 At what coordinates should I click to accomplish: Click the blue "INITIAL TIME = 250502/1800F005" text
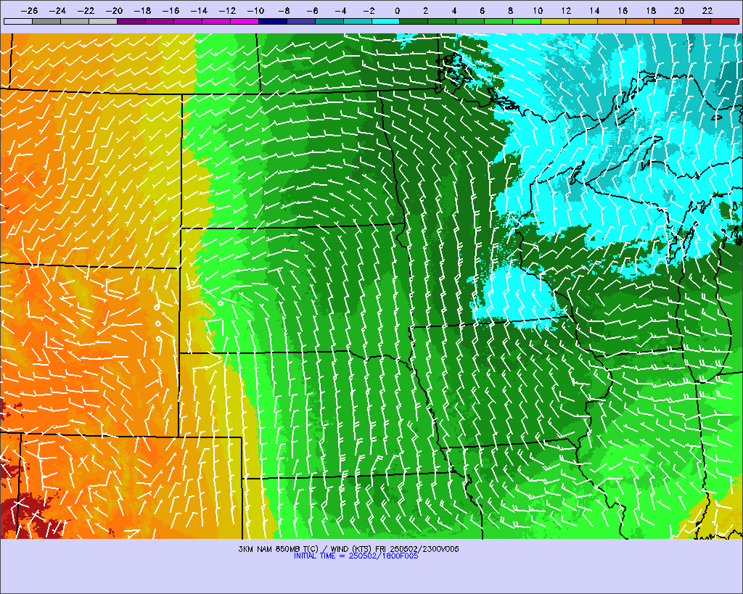tap(356, 556)
